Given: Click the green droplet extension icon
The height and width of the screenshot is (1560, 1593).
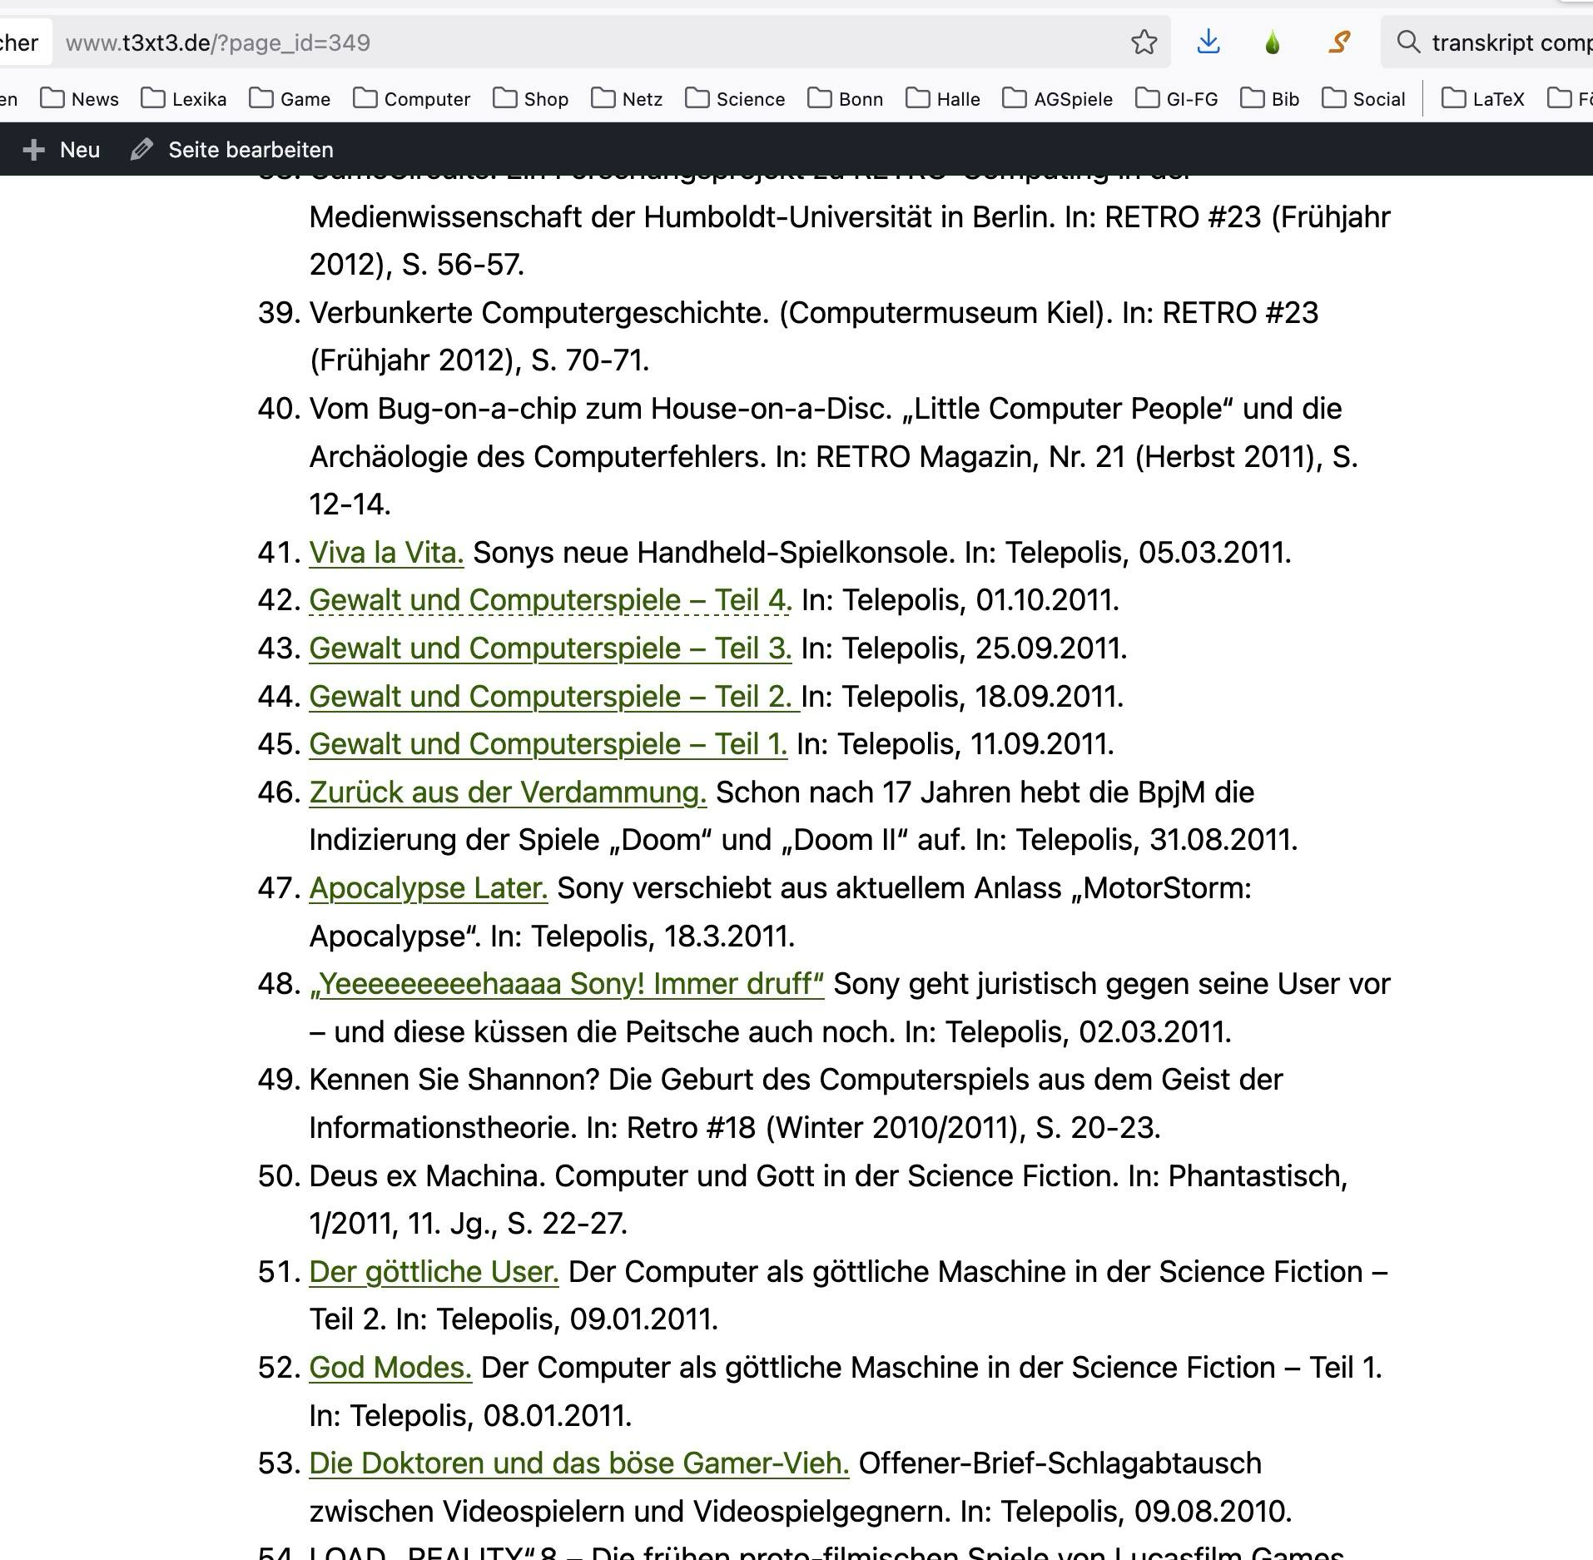Looking at the screenshot, I should pyautogui.click(x=1273, y=42).
